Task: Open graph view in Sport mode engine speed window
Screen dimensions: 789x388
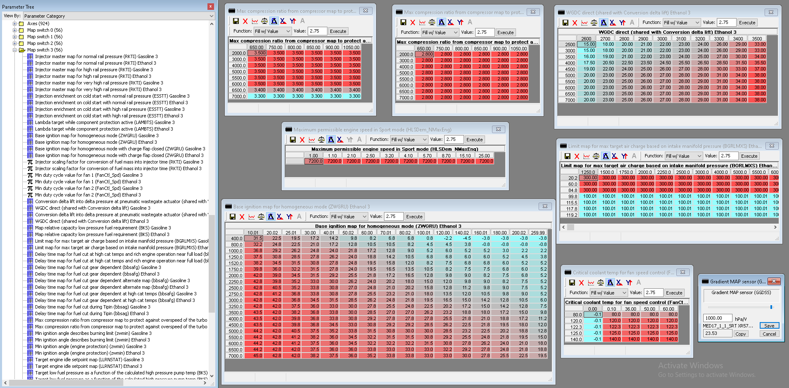Action: [x=312, y=140]
